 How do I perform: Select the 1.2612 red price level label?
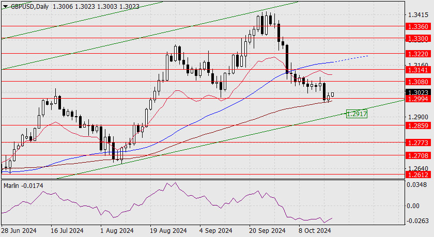pyautogui.click(x=419, y=175)
